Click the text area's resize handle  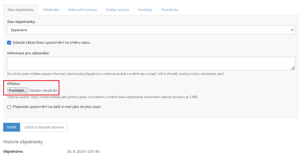[x=293, y=68]
